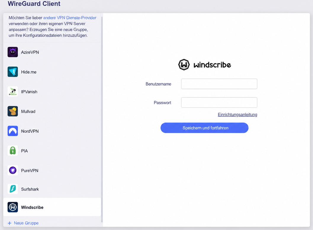The image size is (313, 230).
Task: Click the Surfshark logo icon
Action: [x=12, y=189]
